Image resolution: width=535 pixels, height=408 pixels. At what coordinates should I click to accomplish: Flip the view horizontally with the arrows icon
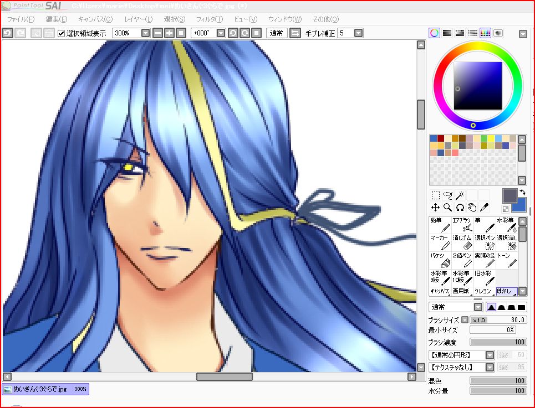point(295,33)
